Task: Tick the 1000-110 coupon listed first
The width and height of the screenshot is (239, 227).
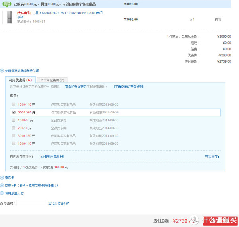Action: click(x=14, y=104)
